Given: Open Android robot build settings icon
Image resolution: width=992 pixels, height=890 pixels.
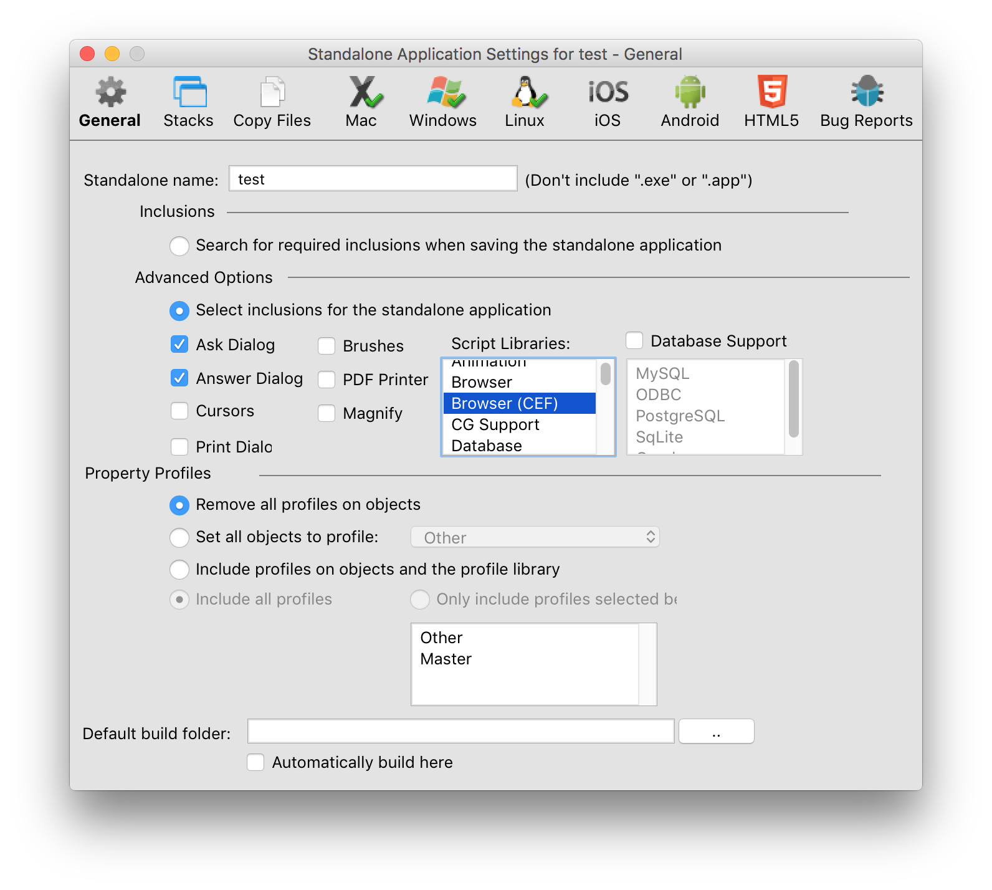Looking at the screenshot, I should click(690, 92).
